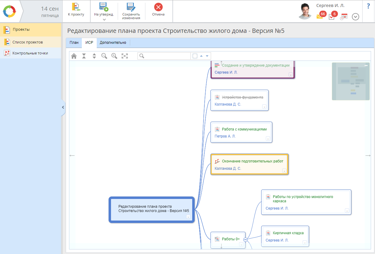The width and height of the screenshot is (375, 254).
Task: Click the home icon in the WBS toolbar
Action: 74,56
